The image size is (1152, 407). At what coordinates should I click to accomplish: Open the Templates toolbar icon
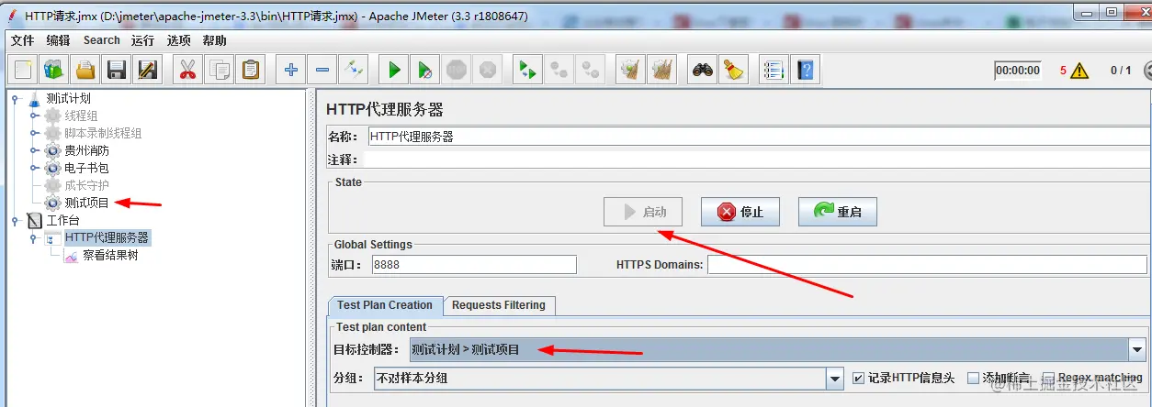(54, 70)
